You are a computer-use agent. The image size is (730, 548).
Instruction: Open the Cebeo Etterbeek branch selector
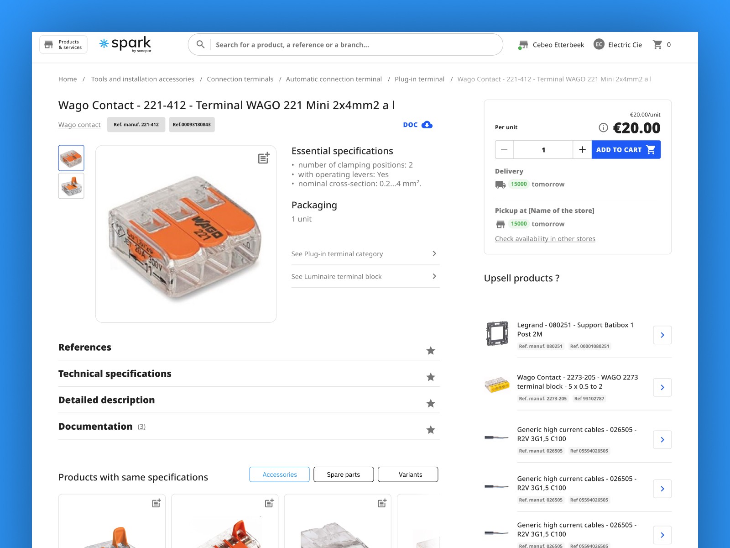click(x=551, y=45)
